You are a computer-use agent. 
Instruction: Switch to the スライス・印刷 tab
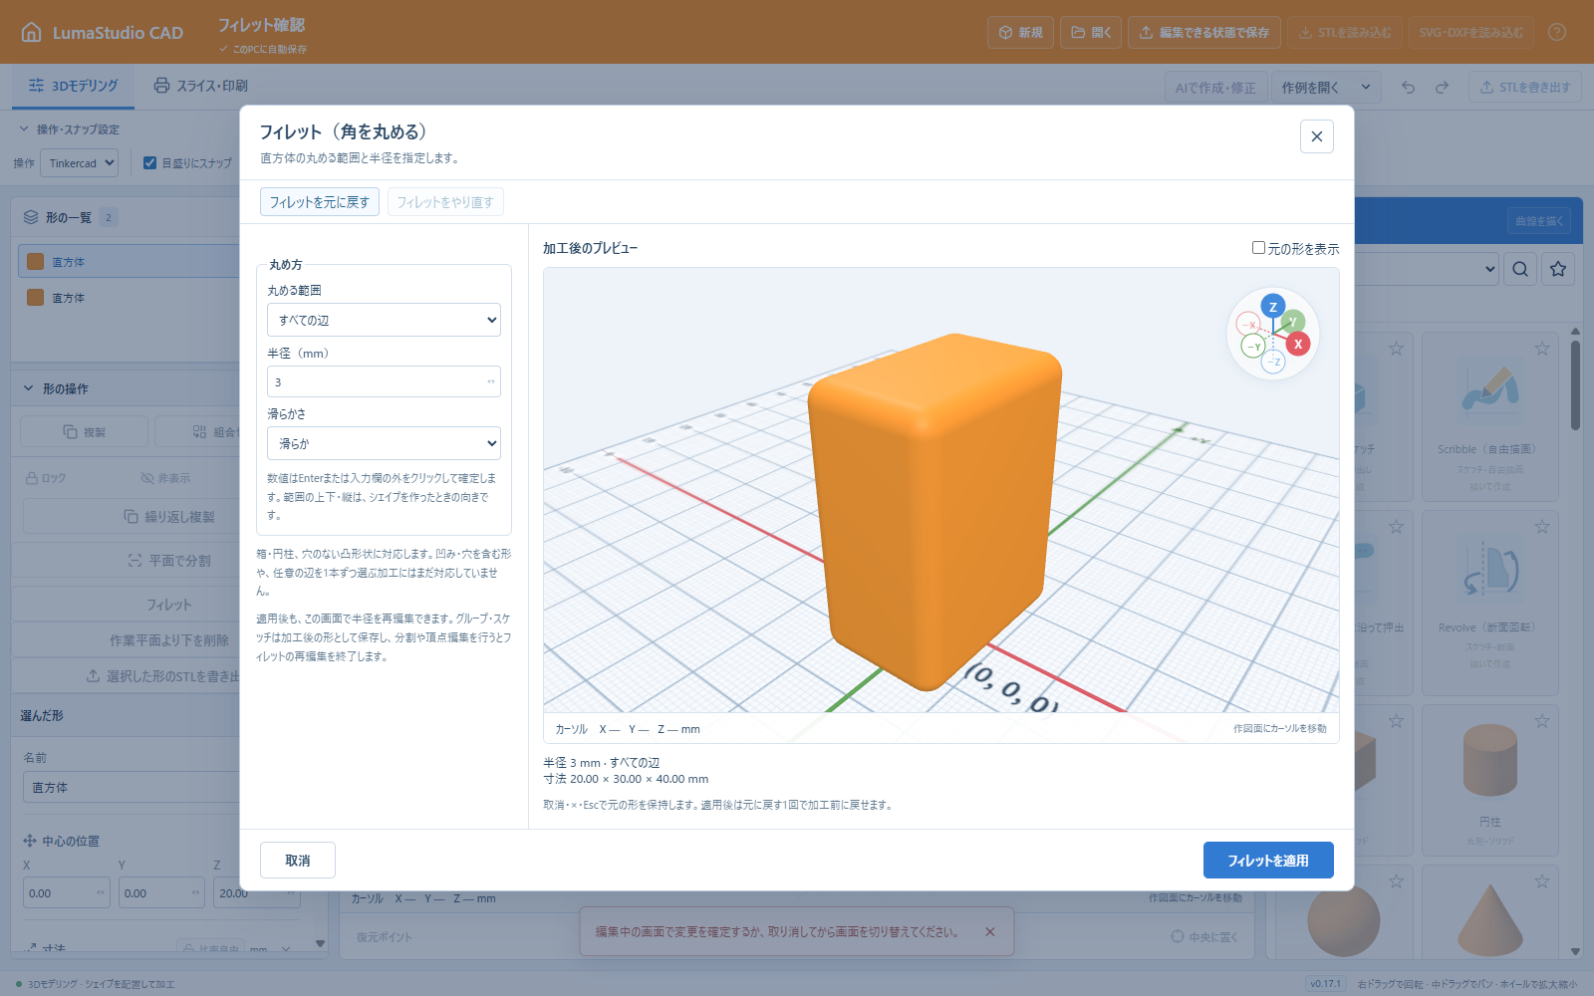(200, 86)
